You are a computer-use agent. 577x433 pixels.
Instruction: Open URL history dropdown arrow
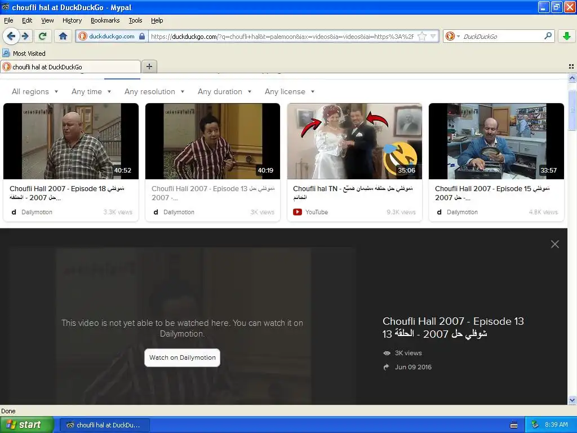point(433,36)
